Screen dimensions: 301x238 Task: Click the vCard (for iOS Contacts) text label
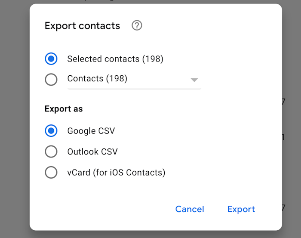[117, 173]
